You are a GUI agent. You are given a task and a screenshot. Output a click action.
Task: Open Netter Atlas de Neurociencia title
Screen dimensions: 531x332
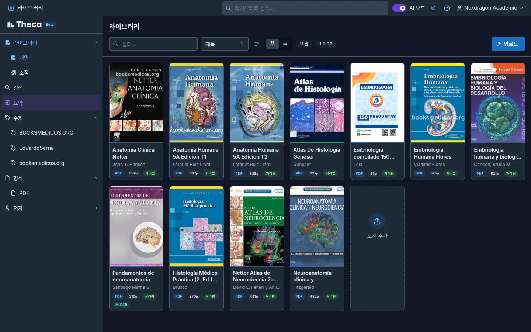256,276
